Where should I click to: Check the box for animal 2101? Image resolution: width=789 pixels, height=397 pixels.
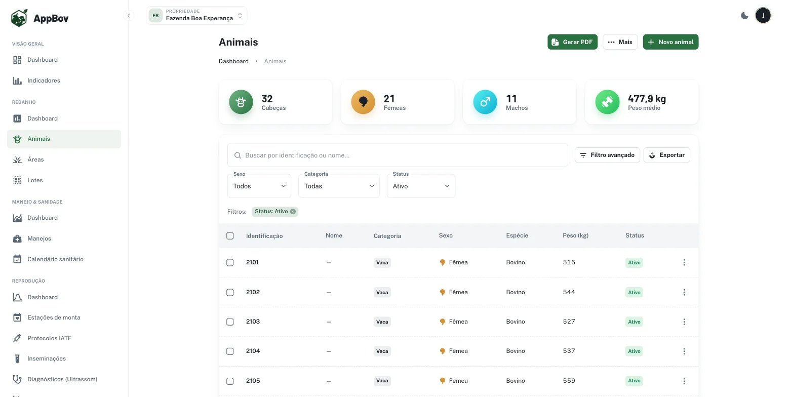coord(230,262)
